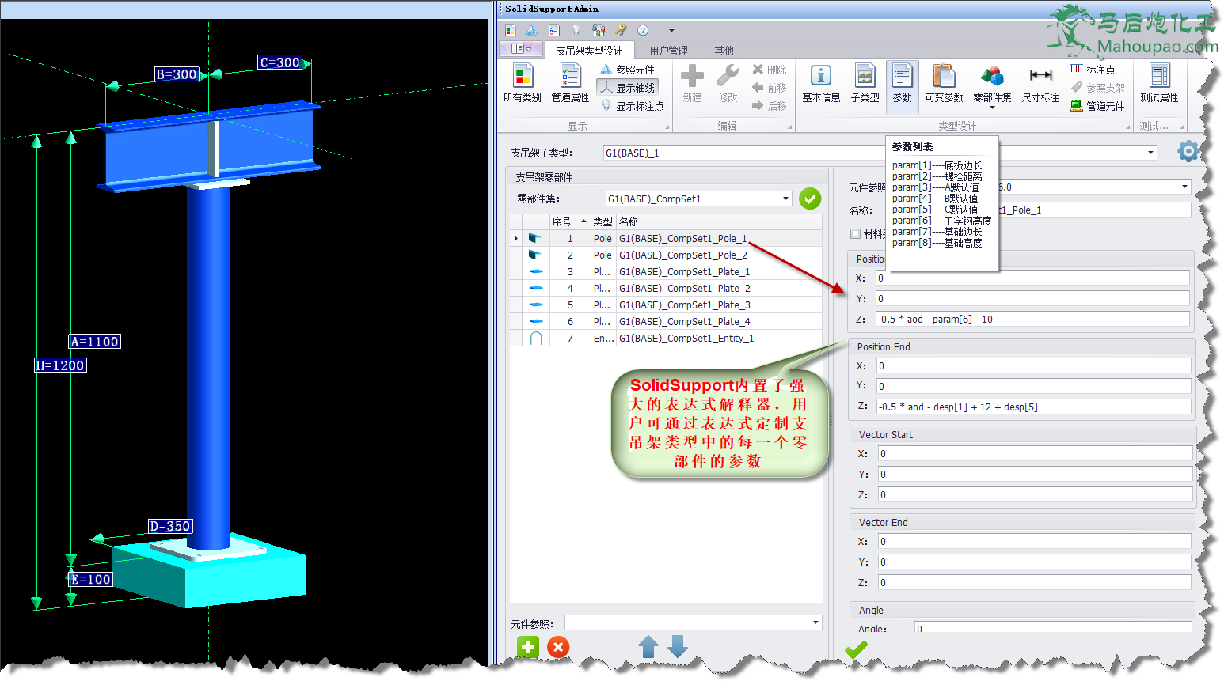Select row G1(BASE)_CompSet1_Pole_1
This screenshot has width=1224, height=681.
click(x=666, y=238)
